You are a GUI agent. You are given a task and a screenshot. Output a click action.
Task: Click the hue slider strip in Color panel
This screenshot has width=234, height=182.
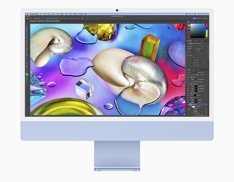point(207,31)
